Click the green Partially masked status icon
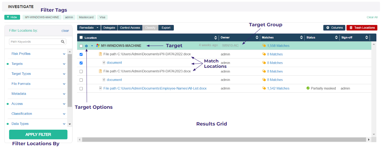 click(308, 88)
